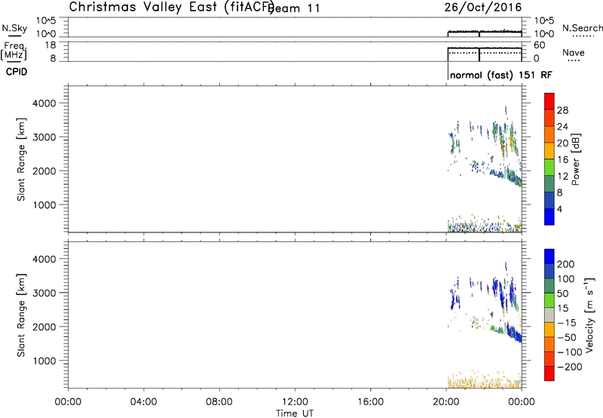
Task: Click the frequency trace in the Freq panel
Action: click(485, 48)
